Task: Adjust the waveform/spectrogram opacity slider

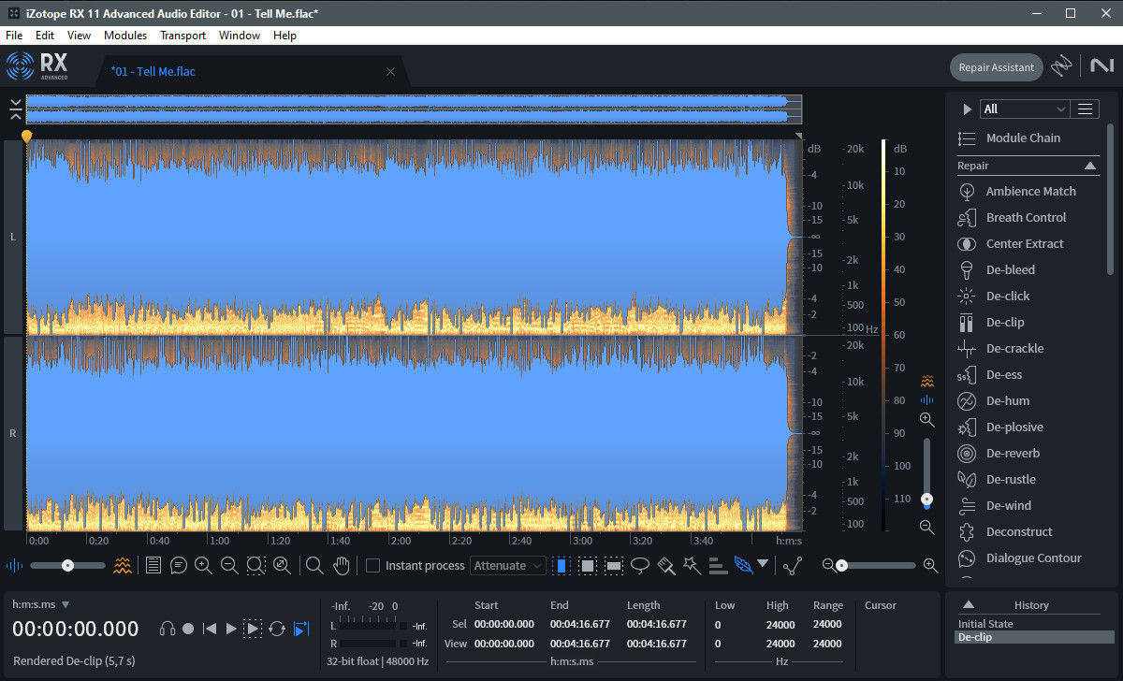Action: click(x=67, y=565)
